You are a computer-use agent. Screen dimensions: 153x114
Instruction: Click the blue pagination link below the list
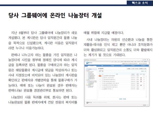[123, 99]
